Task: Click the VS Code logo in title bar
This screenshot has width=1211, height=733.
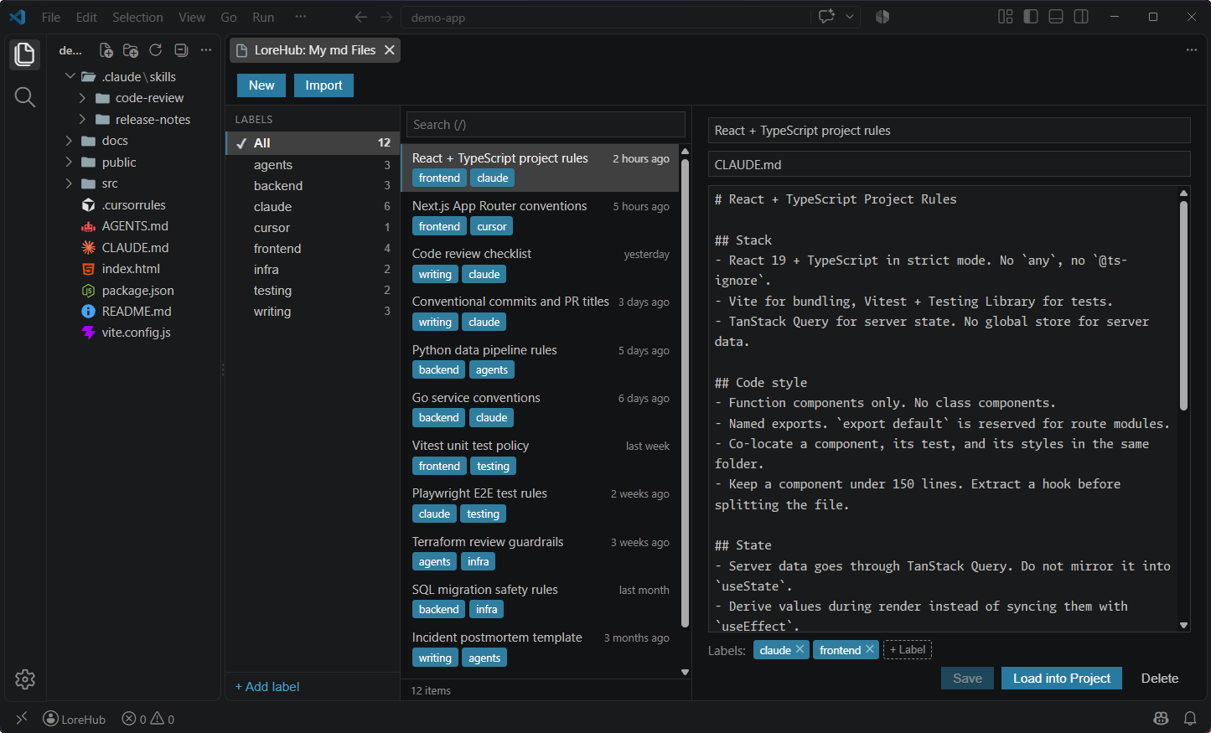Action: click(18, 17)
